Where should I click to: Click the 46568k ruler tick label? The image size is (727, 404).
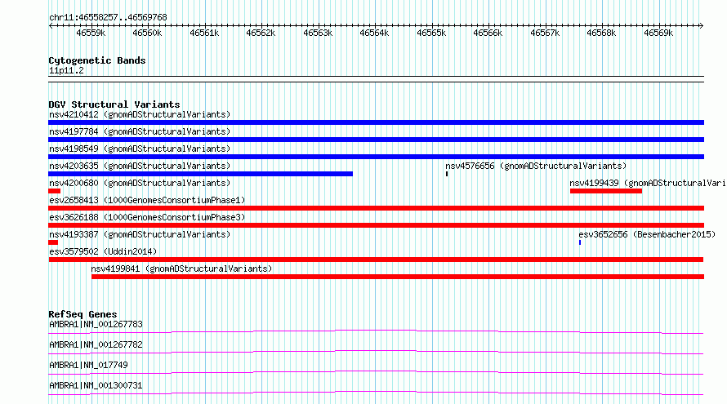point(601,33)
